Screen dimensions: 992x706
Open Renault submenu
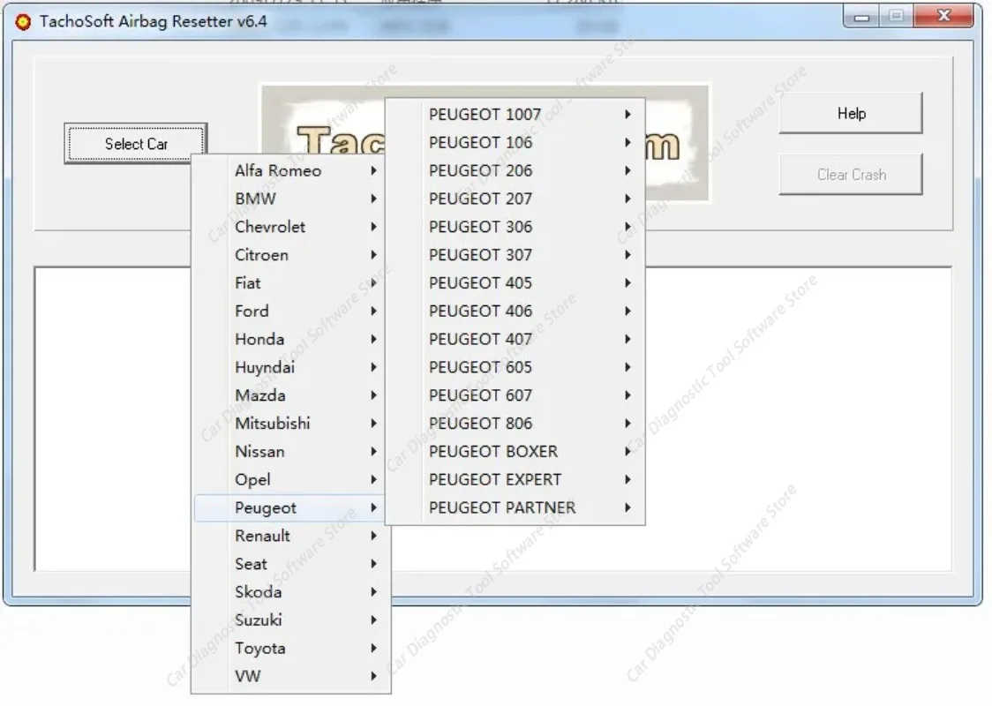289,536
